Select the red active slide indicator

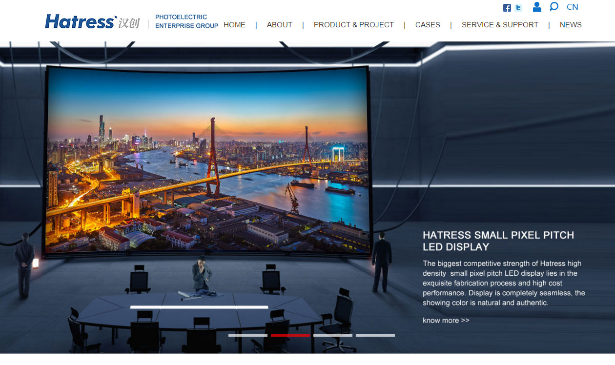tap(290, 336)
